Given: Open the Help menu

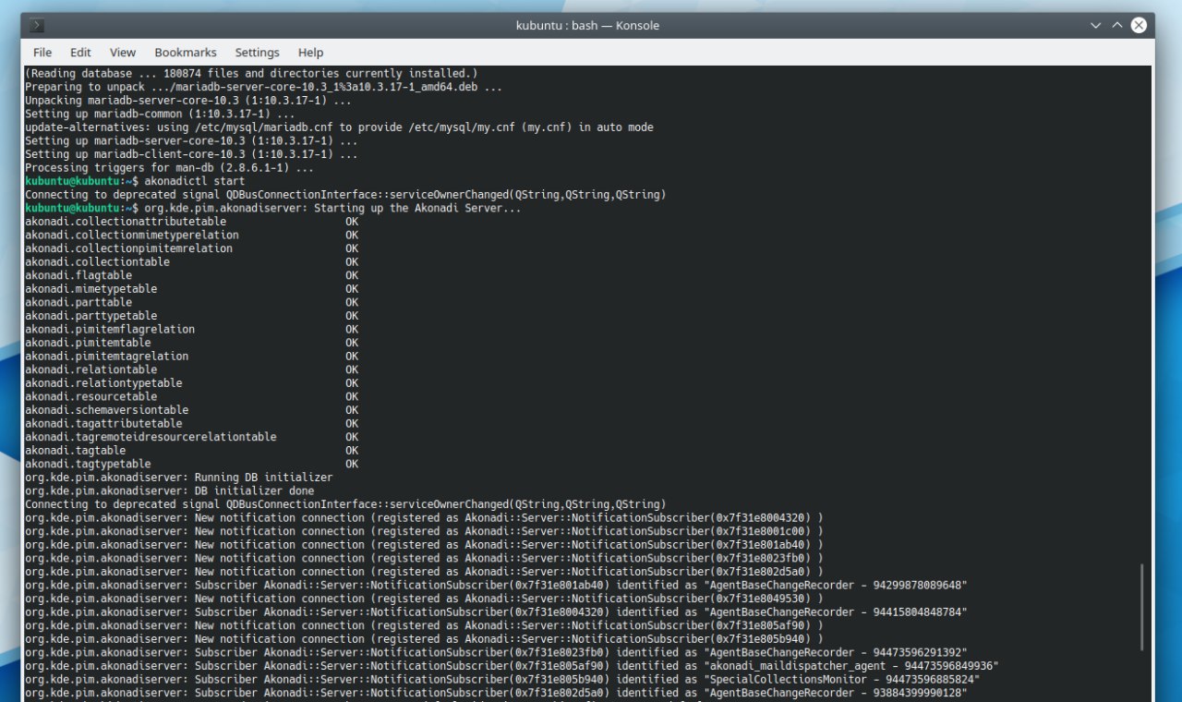Looking at the screenshot, I should [310, 53].
